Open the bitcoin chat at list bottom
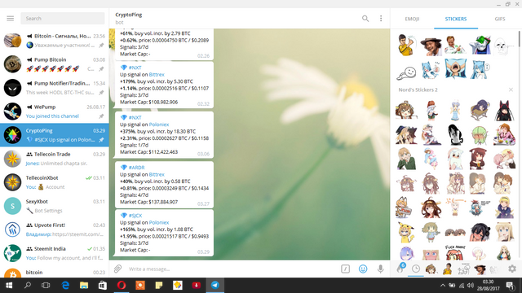Screen dimensions: 522x293 coord(55,273)
